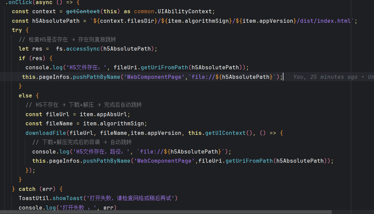Click pushPathByName on the file:// template line
The image size is (374, 214).
pos(97,77)
